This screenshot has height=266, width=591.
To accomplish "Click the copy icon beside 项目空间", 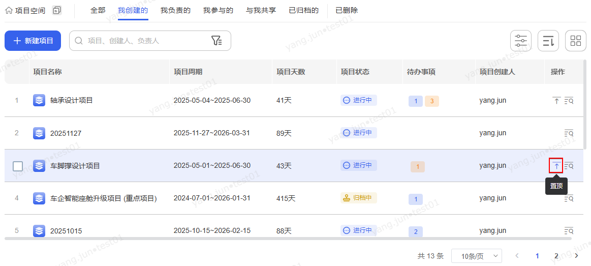I will (x=57, y=10).
